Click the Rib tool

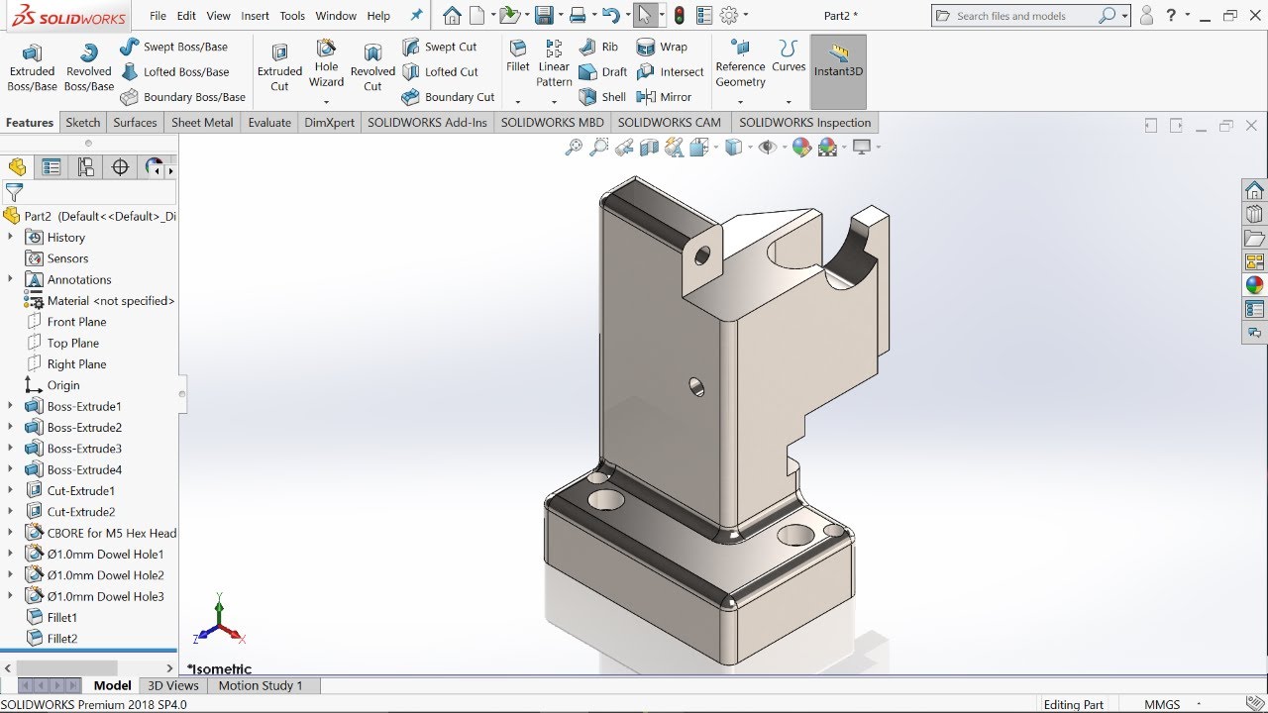tap(597, 47)
